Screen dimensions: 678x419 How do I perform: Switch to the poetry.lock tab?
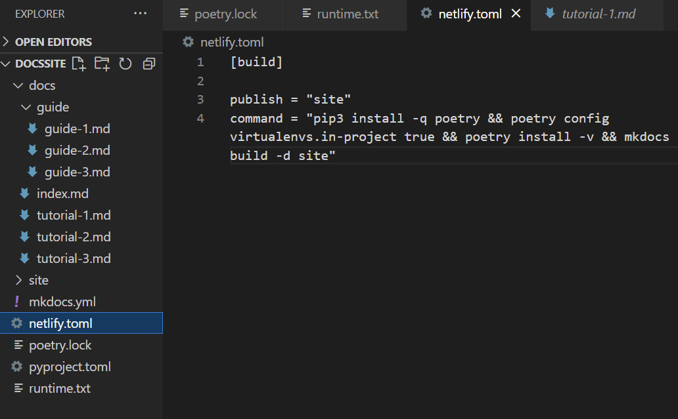218,14
